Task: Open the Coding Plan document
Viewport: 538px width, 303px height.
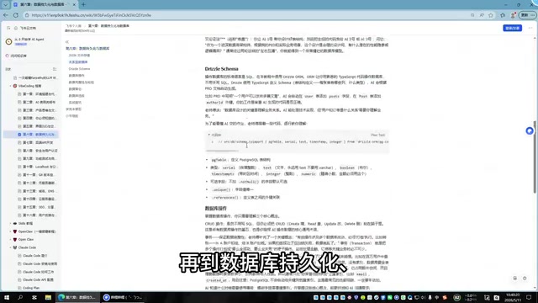Action: (31, 288)
